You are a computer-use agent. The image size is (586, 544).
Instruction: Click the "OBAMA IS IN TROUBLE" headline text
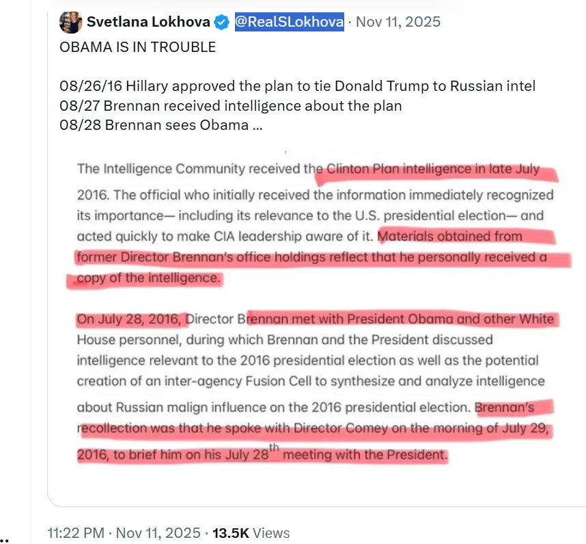pyautogui.click(x=137, y=47)
